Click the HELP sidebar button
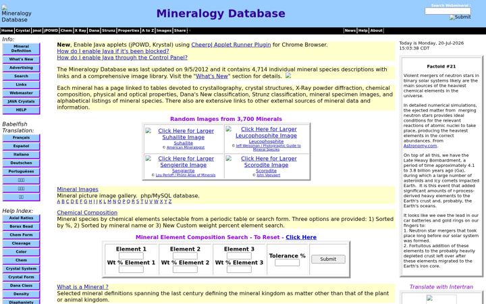The image size is (486, 304). coord(21,110)
